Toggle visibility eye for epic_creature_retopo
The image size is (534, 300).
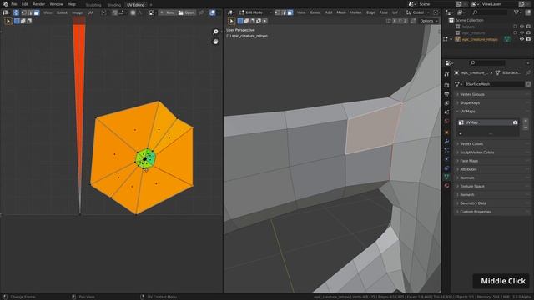click(x=521, y=39)
